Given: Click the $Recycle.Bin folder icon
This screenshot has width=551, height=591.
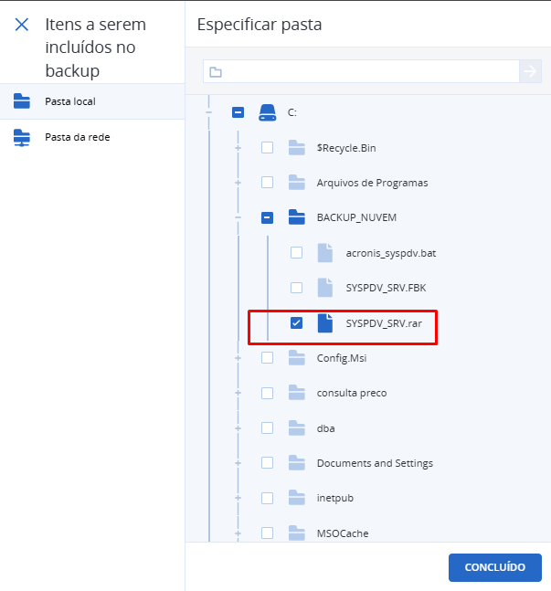Looking at the screenshot, I should pos(296,147).
